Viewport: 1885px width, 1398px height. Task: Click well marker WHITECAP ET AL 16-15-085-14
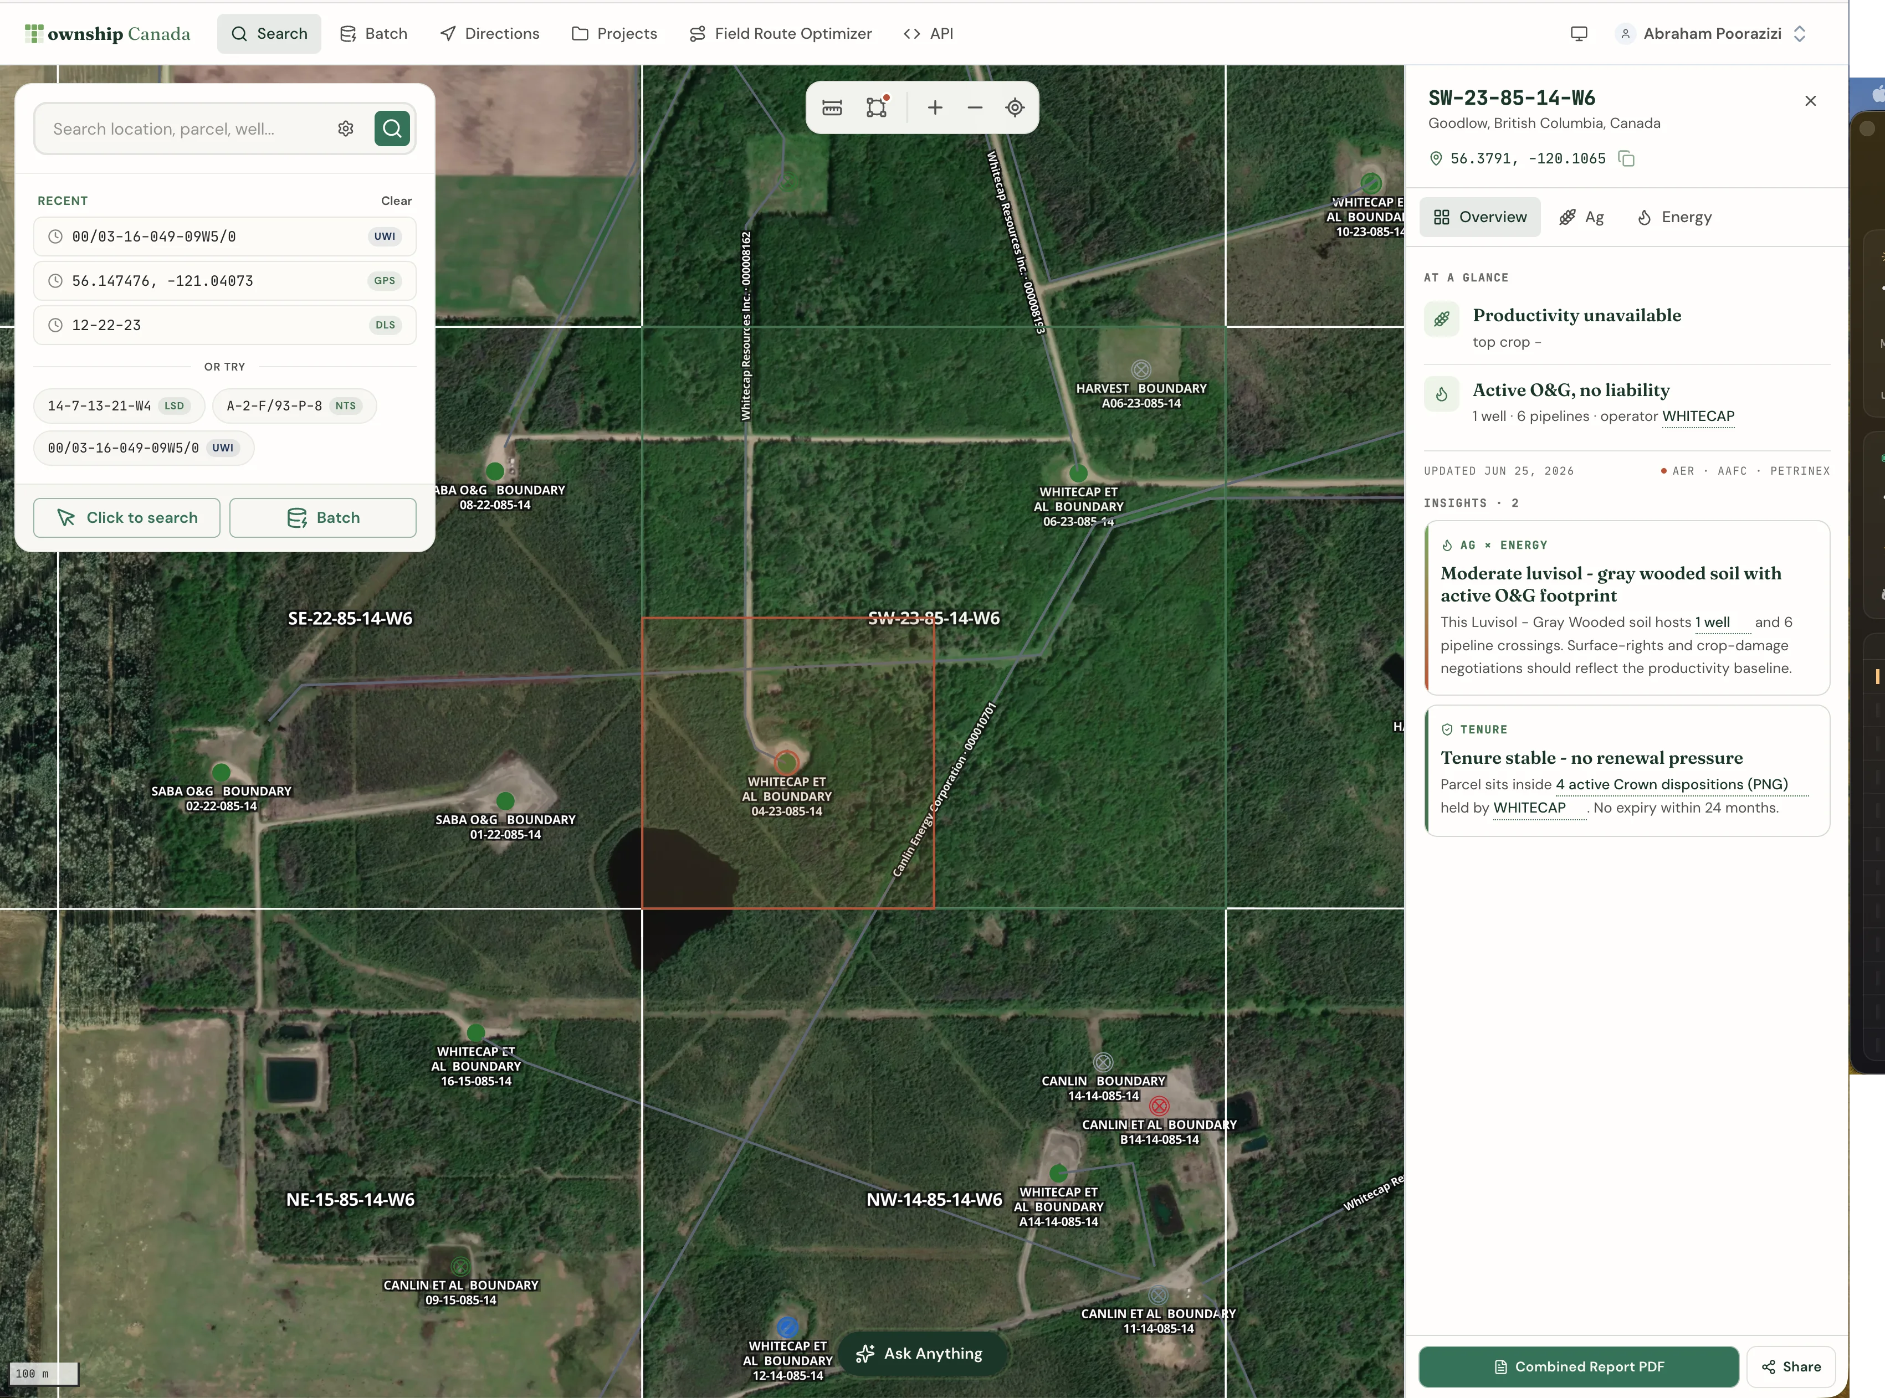476,1032
